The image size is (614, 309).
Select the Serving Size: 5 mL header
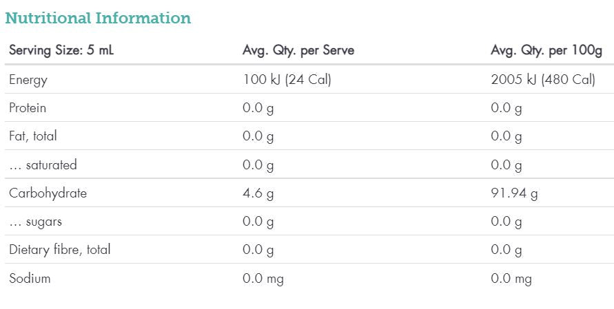[61, 51]
